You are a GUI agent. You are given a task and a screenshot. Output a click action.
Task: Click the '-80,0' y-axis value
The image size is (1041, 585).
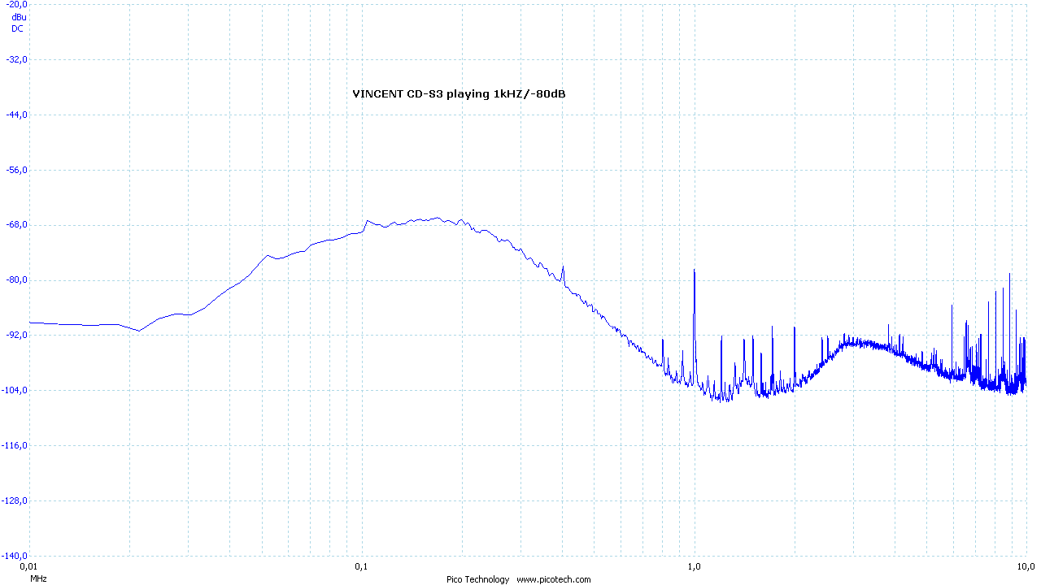tap(17, 279)
